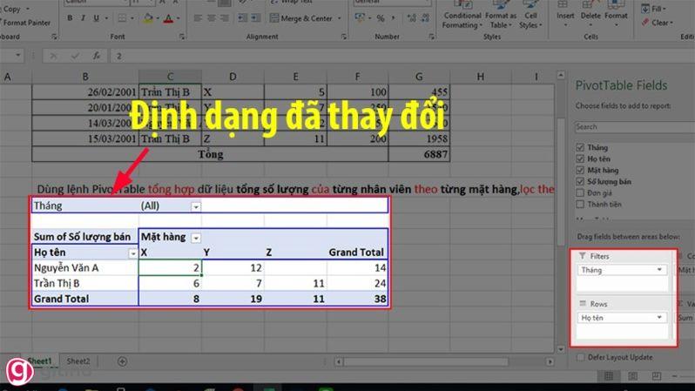Apply Comma Style number format
Viewport: 695px width, 391px height.
point(393,18)
